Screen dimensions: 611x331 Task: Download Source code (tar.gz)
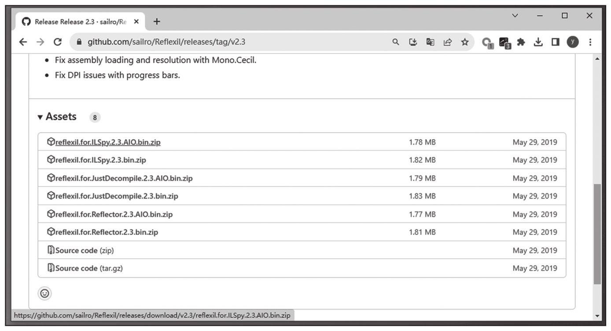(x=89, y=268)
